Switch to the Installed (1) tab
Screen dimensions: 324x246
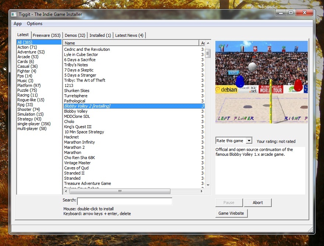(100, 35)
